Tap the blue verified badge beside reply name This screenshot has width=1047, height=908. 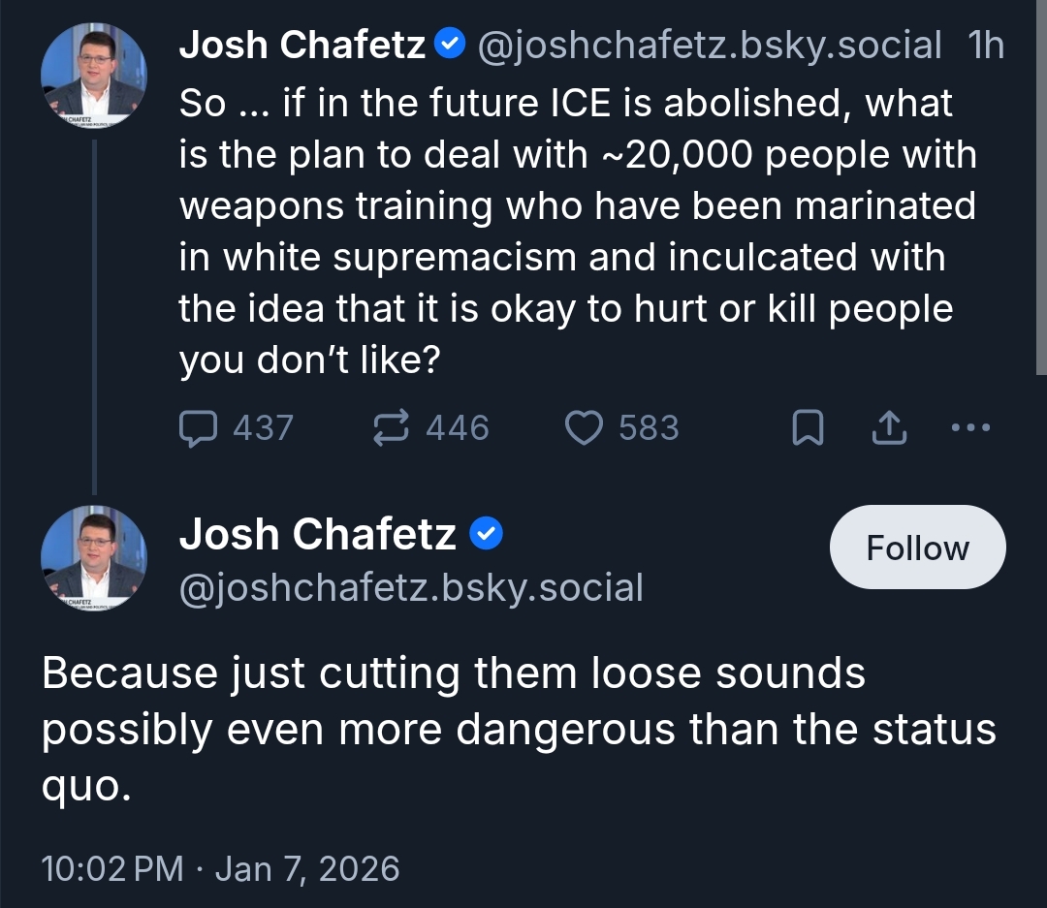tap(486, 534)
